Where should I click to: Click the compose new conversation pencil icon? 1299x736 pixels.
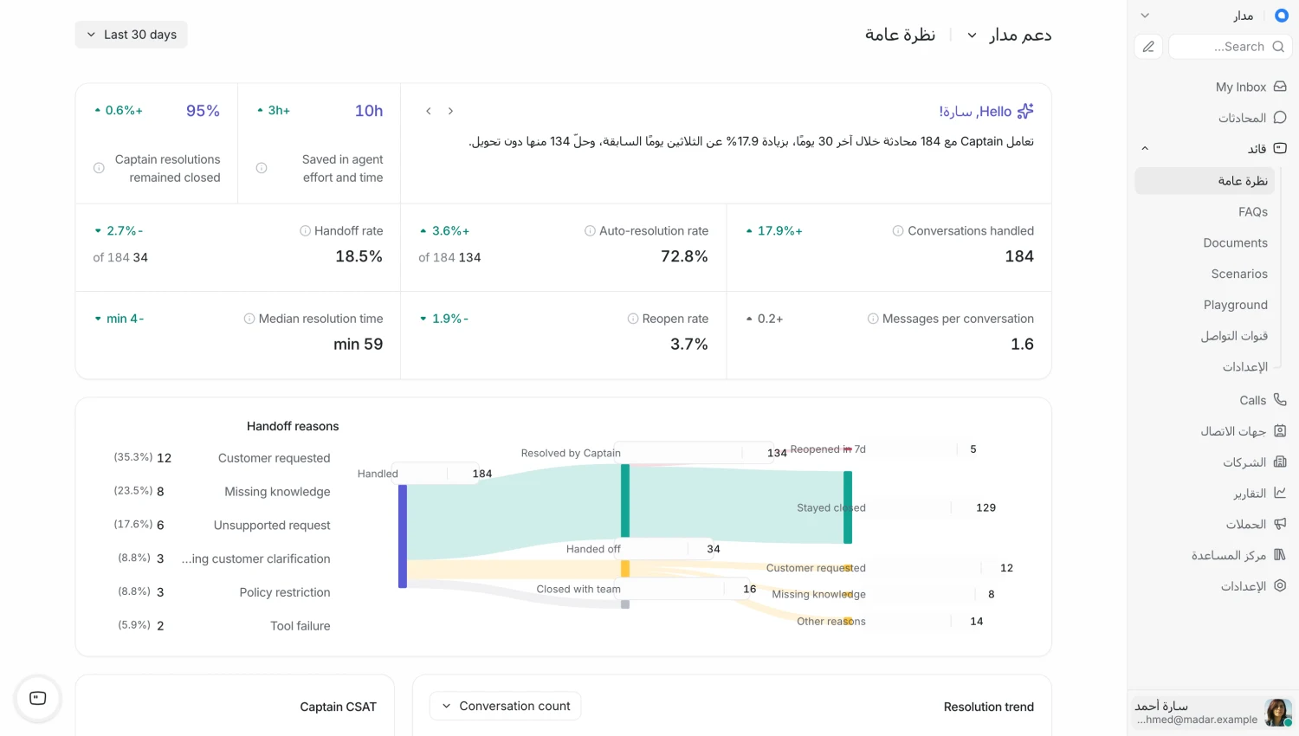coord(1148,47)
